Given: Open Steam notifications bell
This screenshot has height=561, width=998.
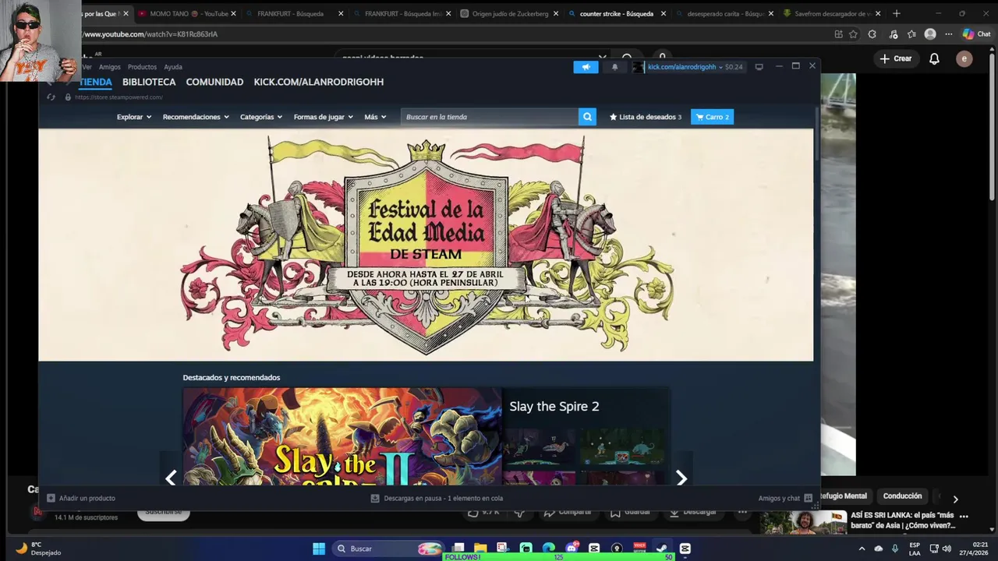Looking at the screenshot, I should coord(614,67).
